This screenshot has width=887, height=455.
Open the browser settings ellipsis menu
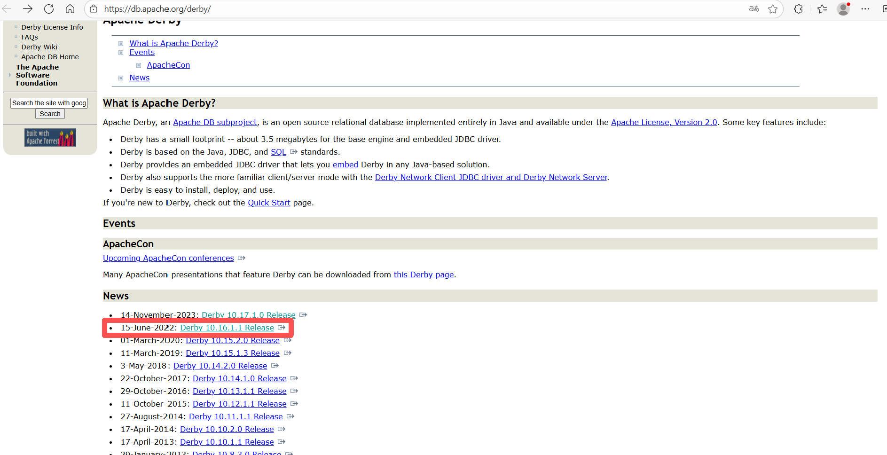pos(865,9)
